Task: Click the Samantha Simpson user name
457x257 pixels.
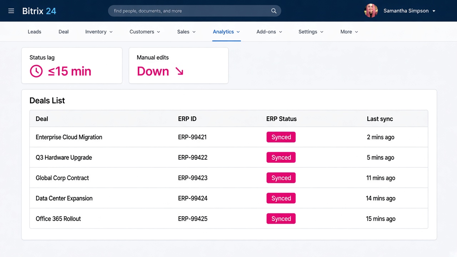Action: point(406,11)
